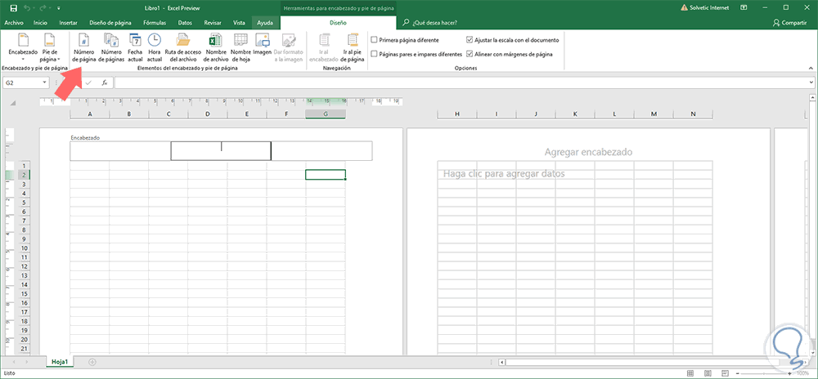Open the Fórmulas tab

coord(155,23)
